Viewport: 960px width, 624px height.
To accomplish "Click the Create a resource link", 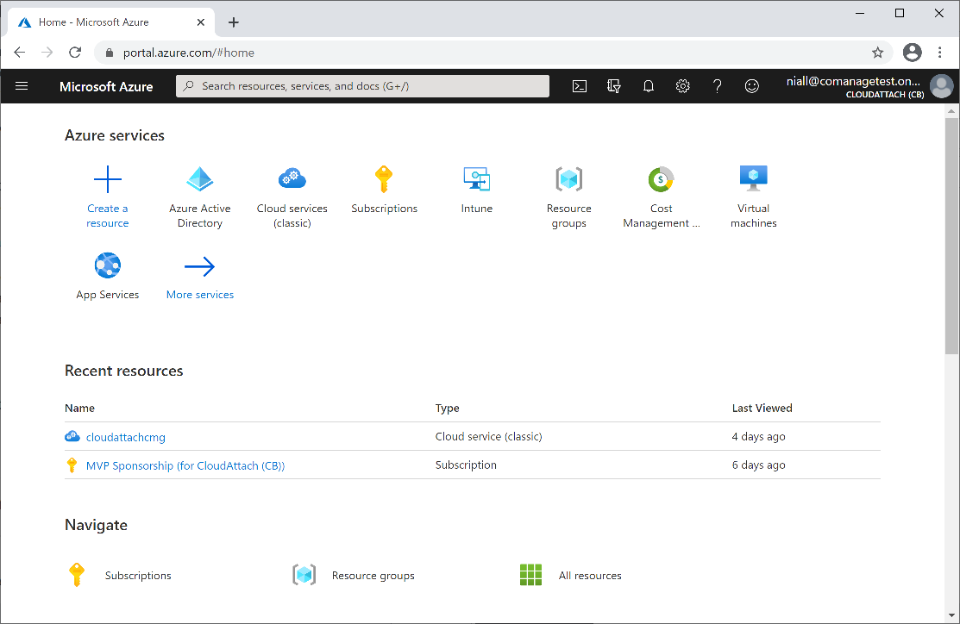I will point(108,216).
